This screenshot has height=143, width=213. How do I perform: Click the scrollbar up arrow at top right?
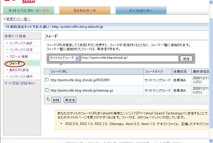click(x=211, y=2)
